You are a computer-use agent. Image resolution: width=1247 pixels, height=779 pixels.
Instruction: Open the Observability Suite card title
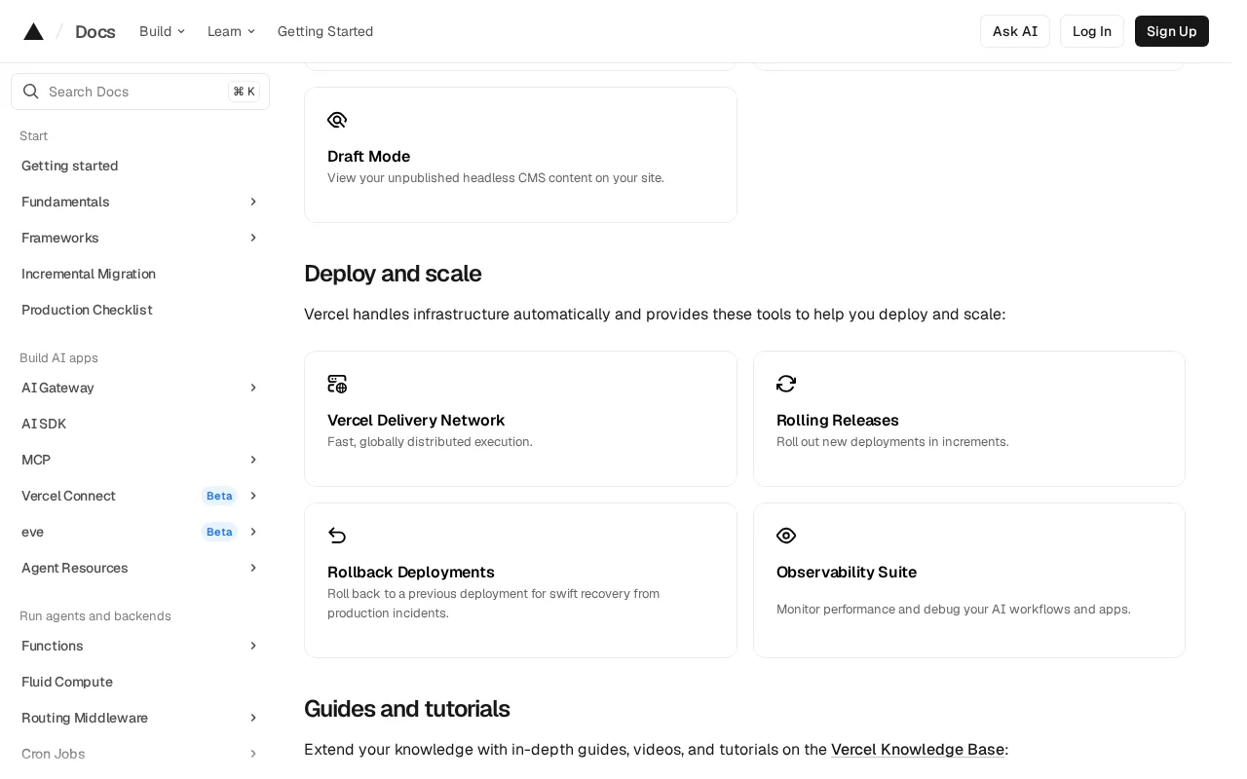[847, 572]
